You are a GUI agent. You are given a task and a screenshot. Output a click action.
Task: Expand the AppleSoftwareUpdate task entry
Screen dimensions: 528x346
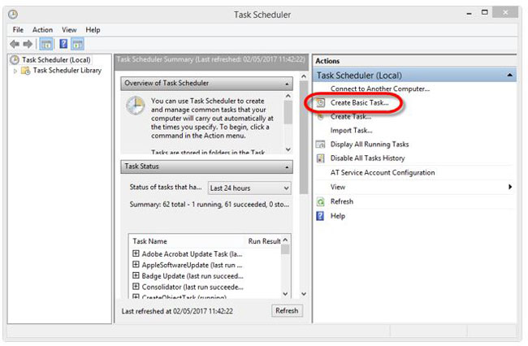point(136,265)
